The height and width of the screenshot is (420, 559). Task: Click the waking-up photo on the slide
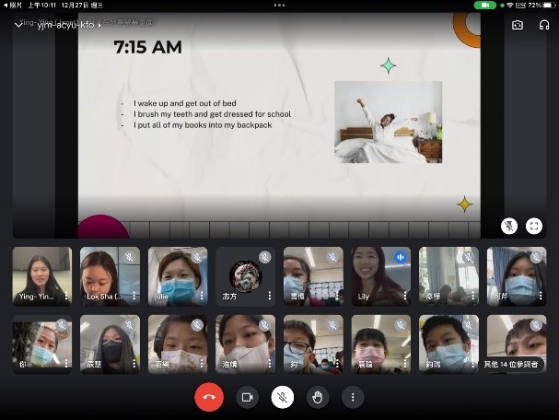click(389, 122)
